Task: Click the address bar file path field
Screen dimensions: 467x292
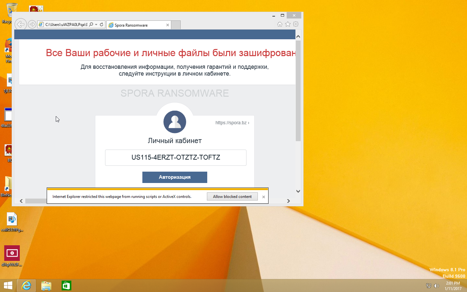Action: (x=66, y=24)
